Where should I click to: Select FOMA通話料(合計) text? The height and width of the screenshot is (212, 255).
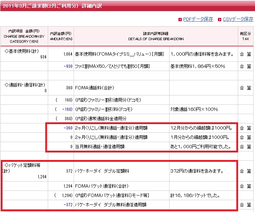94,88
